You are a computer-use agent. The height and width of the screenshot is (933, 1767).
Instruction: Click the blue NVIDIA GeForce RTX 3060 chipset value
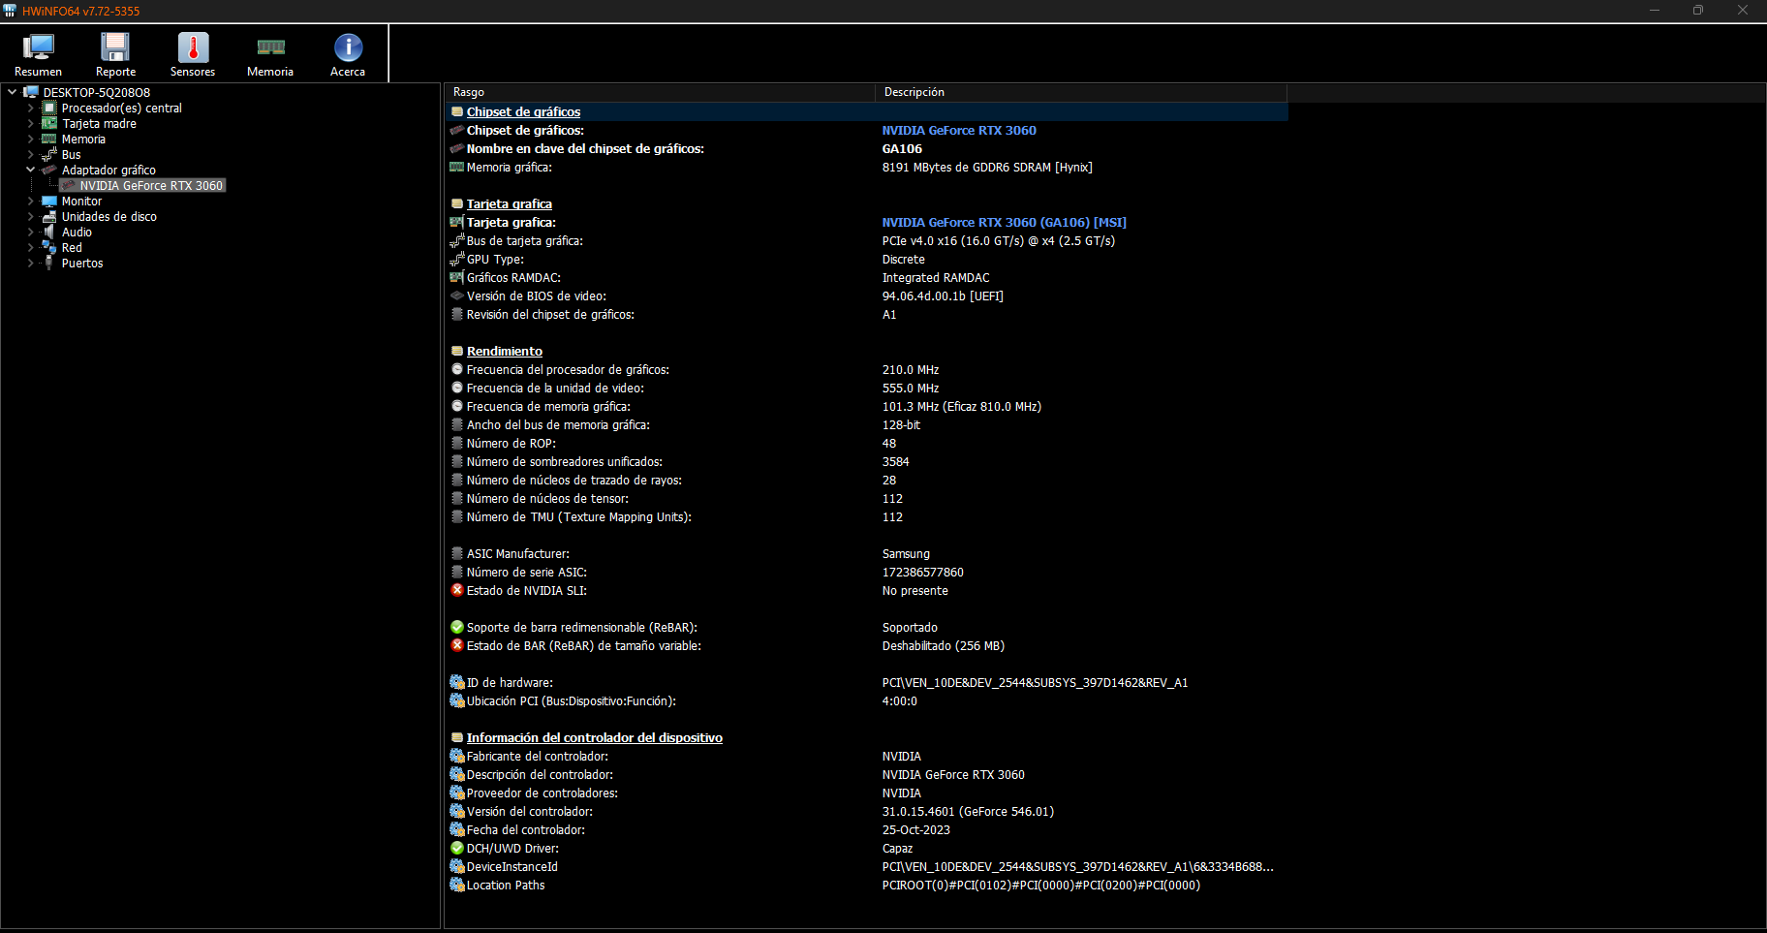point(959,130)
